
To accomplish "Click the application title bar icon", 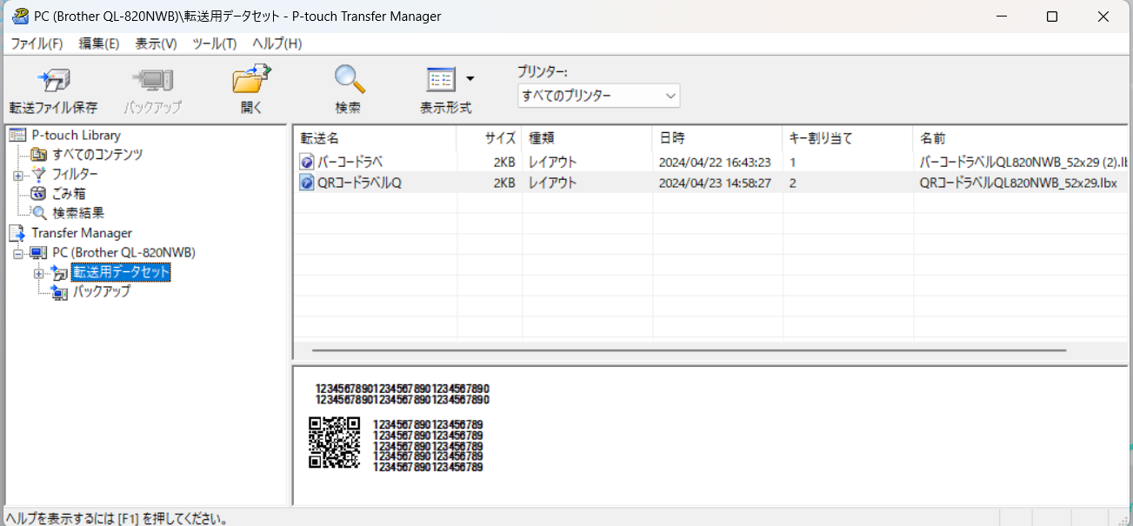I will click(x=19, y=16).
